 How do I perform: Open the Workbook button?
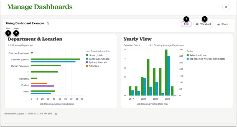[x=203, y=24]
